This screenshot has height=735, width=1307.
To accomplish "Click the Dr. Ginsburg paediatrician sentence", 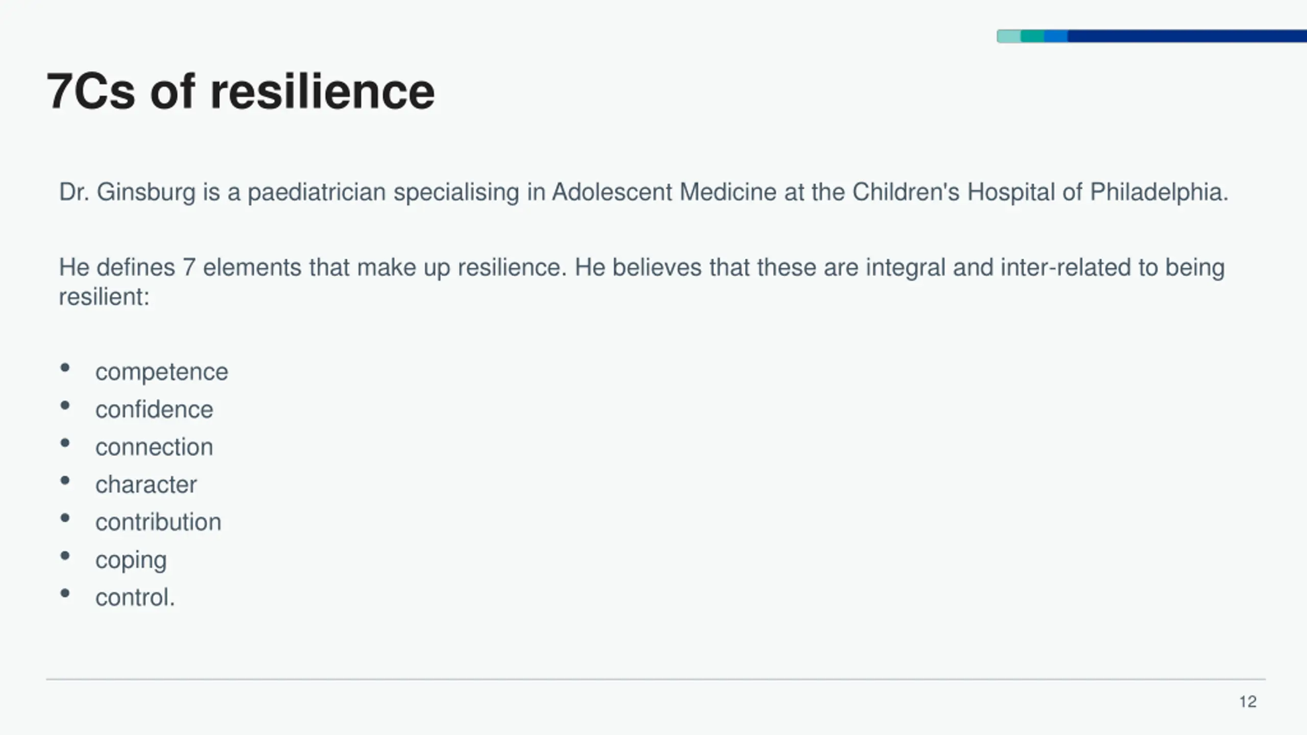I will 643,192.
